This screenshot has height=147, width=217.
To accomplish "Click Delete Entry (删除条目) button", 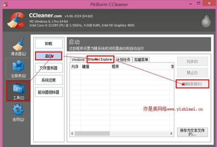I will coord(192,84).
